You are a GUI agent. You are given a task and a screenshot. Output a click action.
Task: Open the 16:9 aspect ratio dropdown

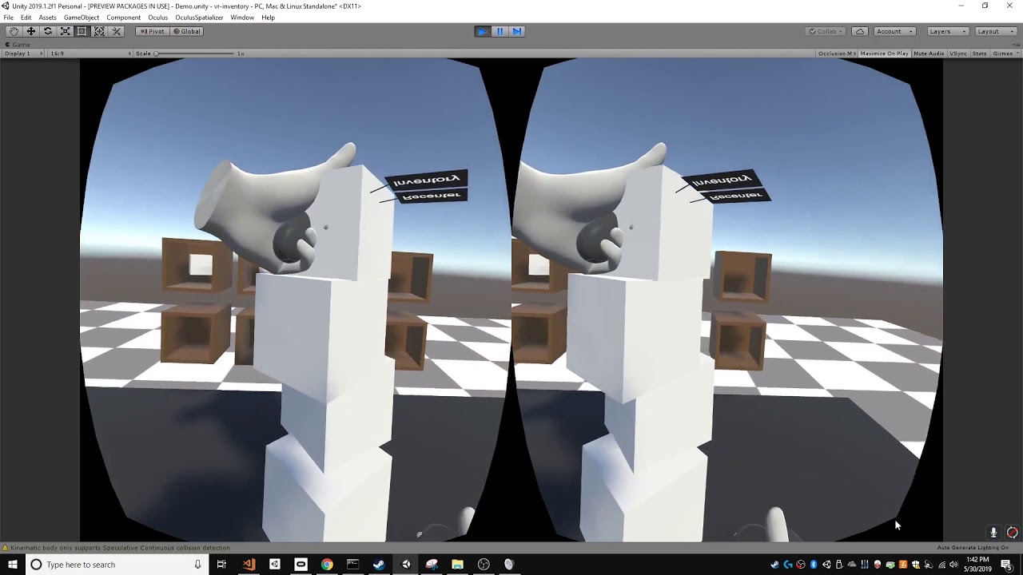90,54
